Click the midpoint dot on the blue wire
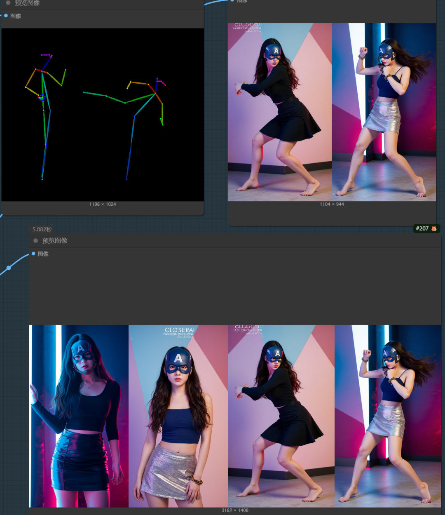445x515 pixels. point(9,268)
